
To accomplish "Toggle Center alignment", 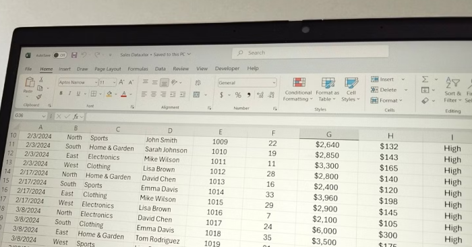I will tap(154, 94).
